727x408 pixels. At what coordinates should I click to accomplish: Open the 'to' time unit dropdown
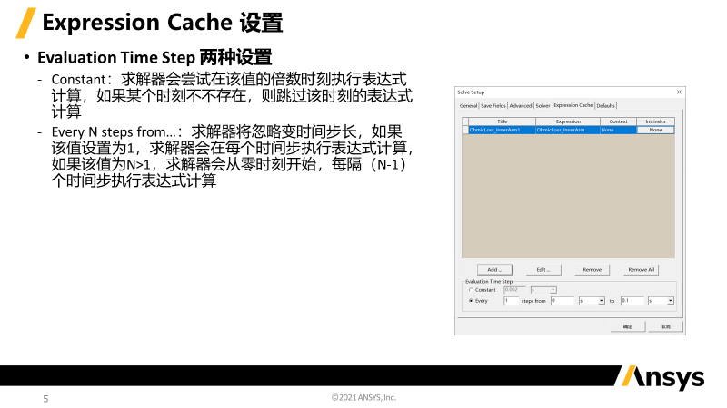(x=670, y=300)
